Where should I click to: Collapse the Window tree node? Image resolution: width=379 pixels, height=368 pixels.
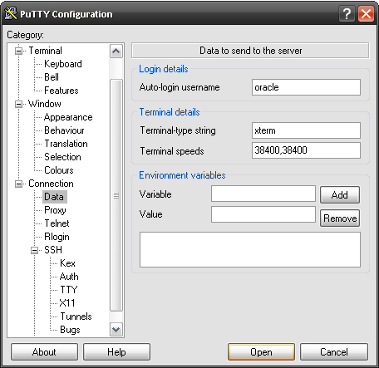pyautogui.click(x=18, y=104)
